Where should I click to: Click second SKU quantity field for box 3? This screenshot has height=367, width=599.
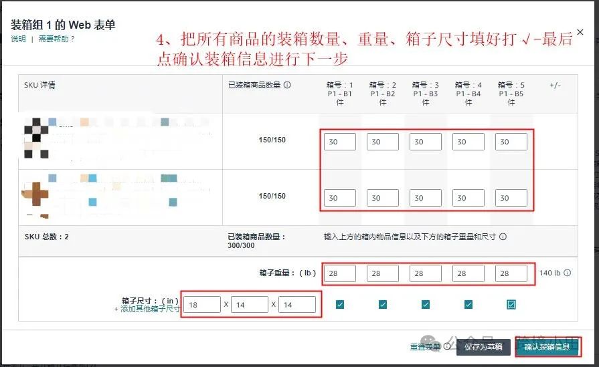click(x=426, y=198)
